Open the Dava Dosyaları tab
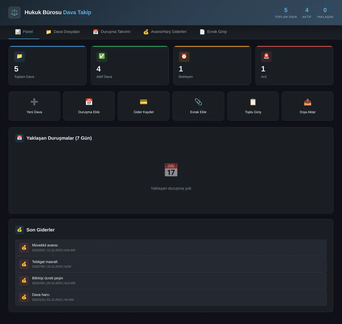Screen dimensions: 342x324 (63, 32)
